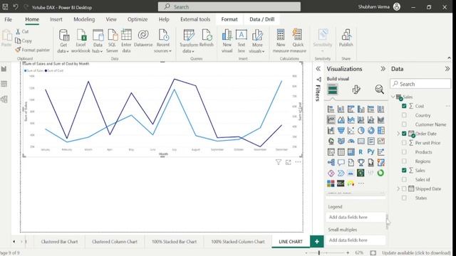The height and width of the screenshot is (256, 456).
Task: Check the Per unit Price field
Action: 404,143
